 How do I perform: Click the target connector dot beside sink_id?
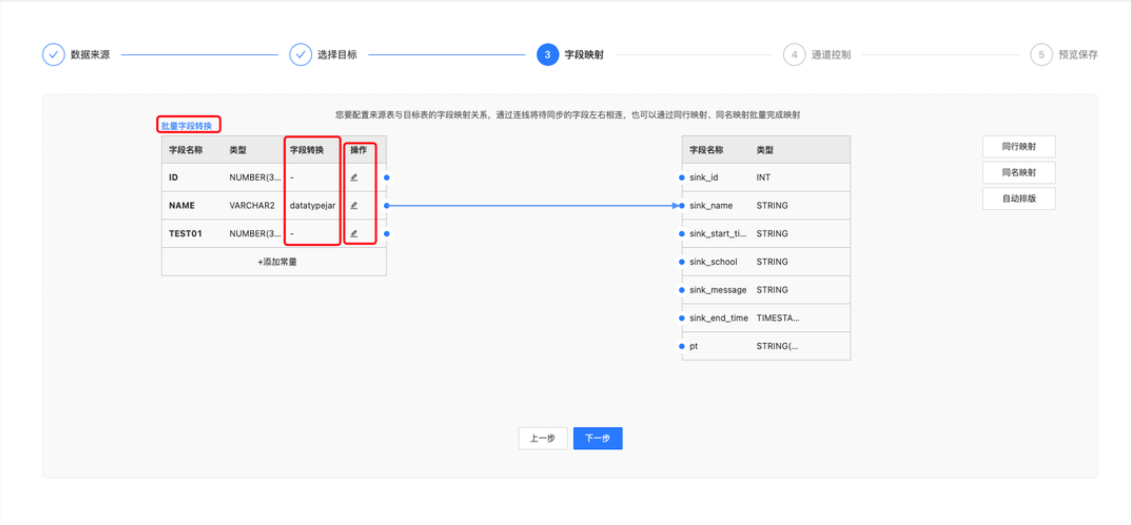(682, 177)
